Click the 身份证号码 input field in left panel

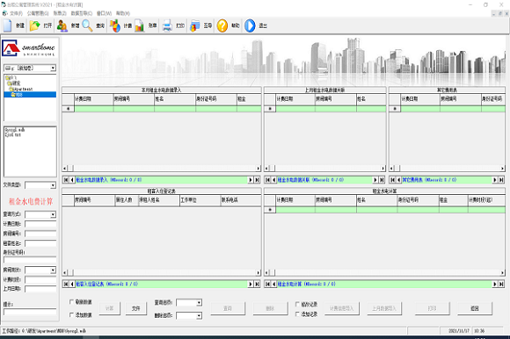(x=30, y=260)
